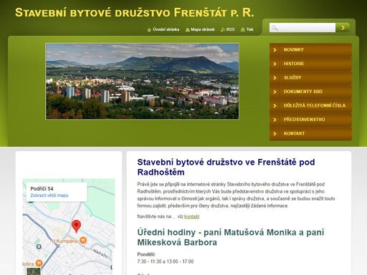Click the sitemap icon beside Mapa stránek
The image size is (367, 275).
pyautogui.click(x=187, y=29)
